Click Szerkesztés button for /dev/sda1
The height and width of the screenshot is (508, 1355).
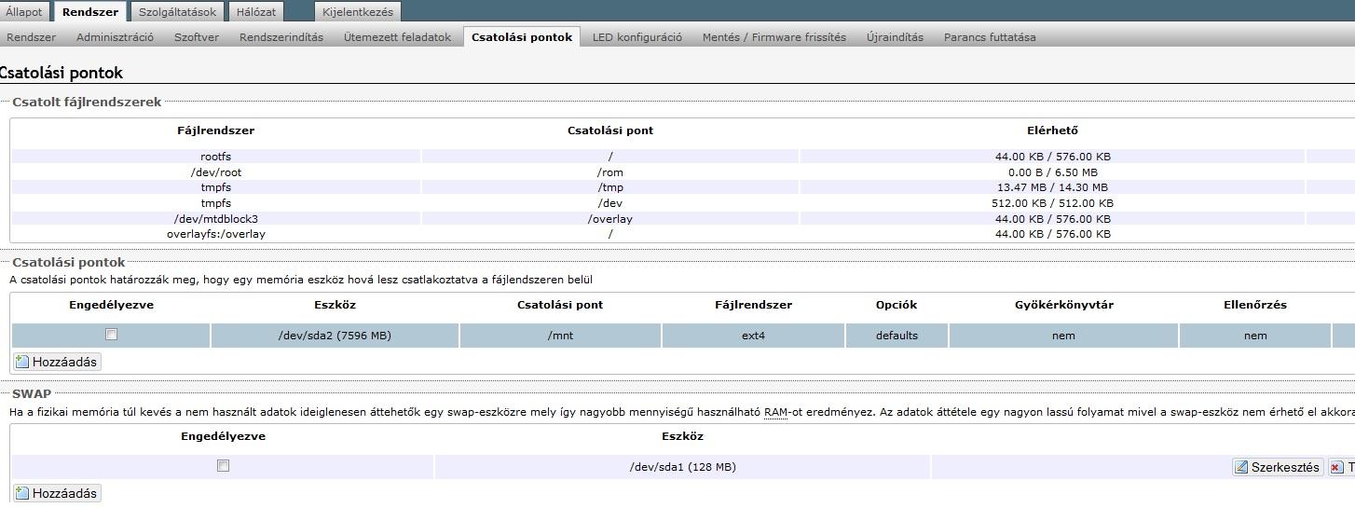tap(1277, 467)
